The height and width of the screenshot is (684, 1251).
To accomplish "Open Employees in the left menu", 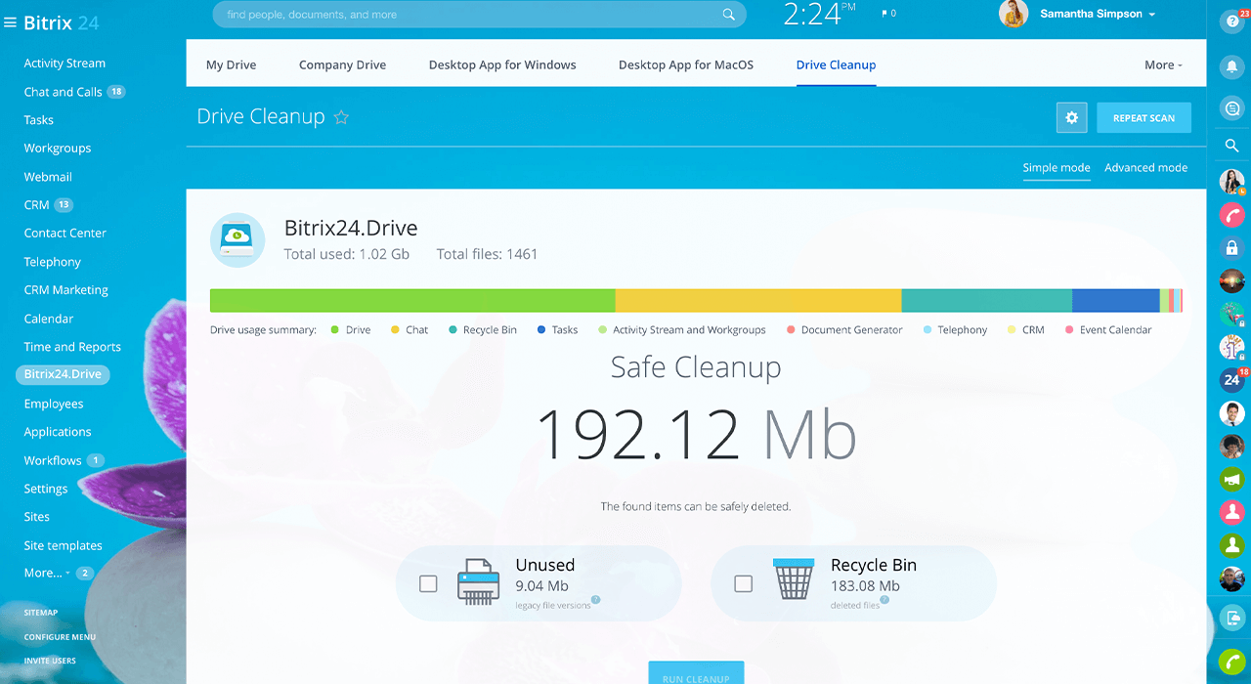I will pos(54,404).
